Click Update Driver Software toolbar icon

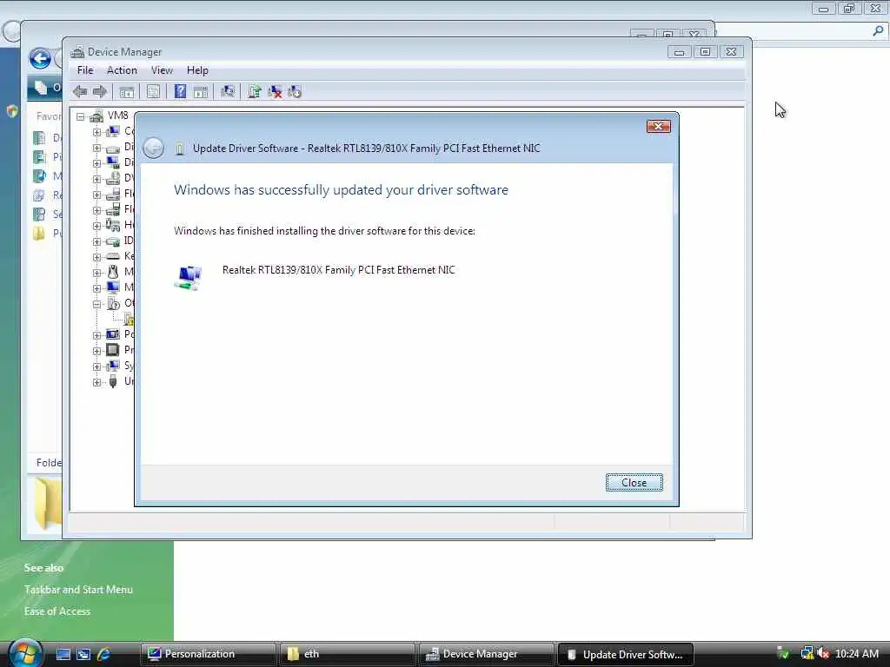click(x=255, y=91)
